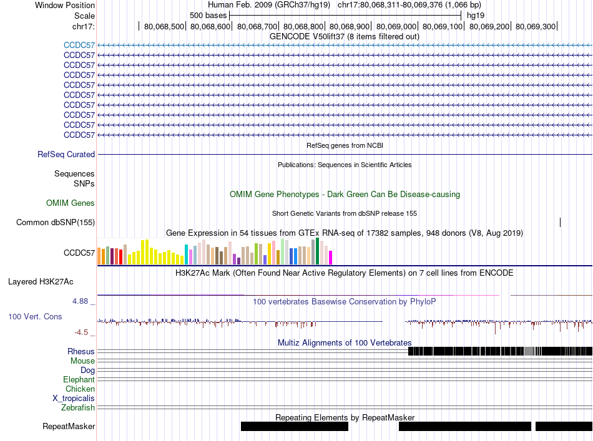Click the Human Feb. 2009 (GRCh37/hg19) assembly text
The image size is (593, 441).
coord(269,5)
